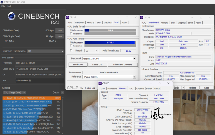
Task: Start the CPU (Multi Core) test
Action: [60, 30]
